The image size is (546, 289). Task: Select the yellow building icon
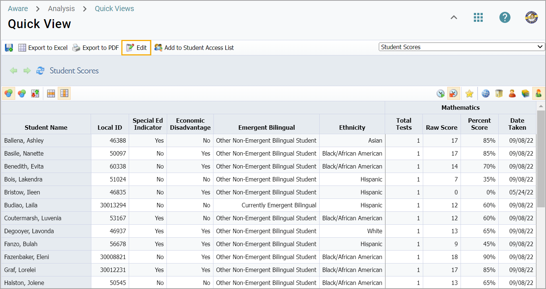pos(499,94)
